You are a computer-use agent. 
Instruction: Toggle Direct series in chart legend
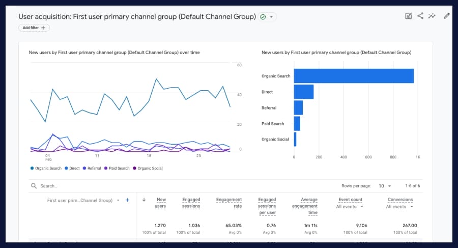pyautogui.click(x=72, y=168)
